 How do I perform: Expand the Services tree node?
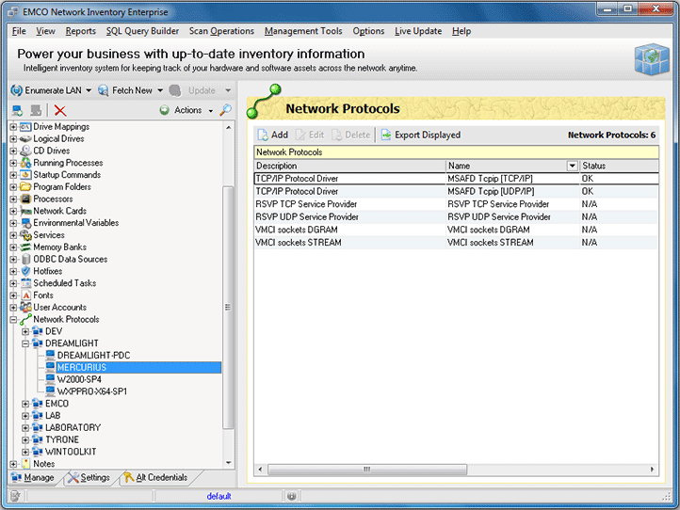tap(13, 235)
